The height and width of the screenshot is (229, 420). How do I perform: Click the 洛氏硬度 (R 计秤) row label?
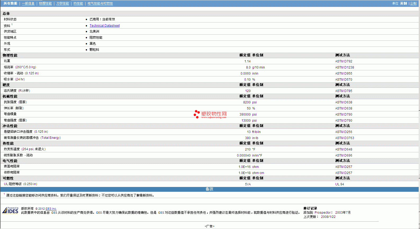tap(17, 91)
